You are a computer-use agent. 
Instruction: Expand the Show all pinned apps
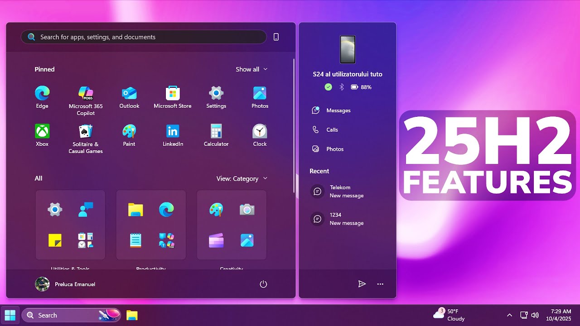click(x=251, y=69)
